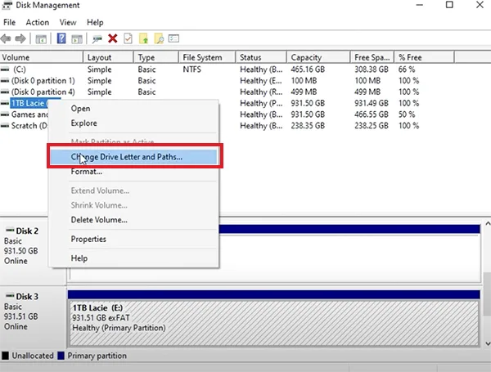Open the View menu

tap(68, 22)
